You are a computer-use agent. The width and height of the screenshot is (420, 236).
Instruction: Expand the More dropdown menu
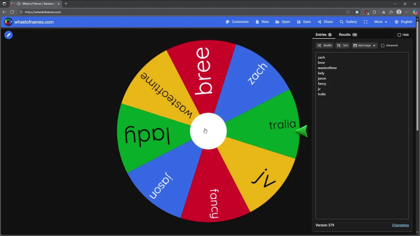point(381,22)
